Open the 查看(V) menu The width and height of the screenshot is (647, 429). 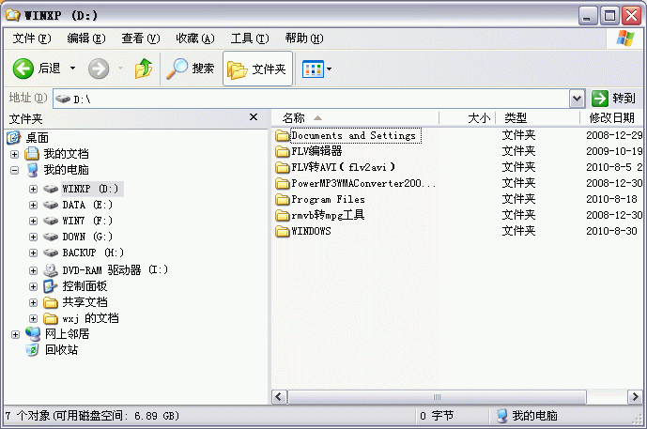pyautogui.click(x=141, y=38)
